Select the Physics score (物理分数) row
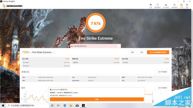 coord(95,59)
